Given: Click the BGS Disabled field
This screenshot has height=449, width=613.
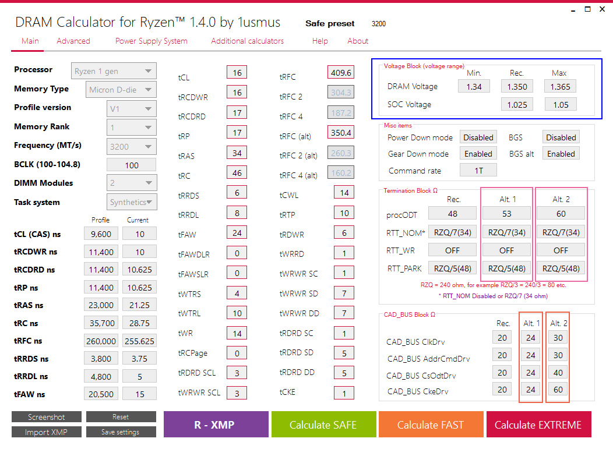Looking at the screenshot, I should tap(561, 137).
